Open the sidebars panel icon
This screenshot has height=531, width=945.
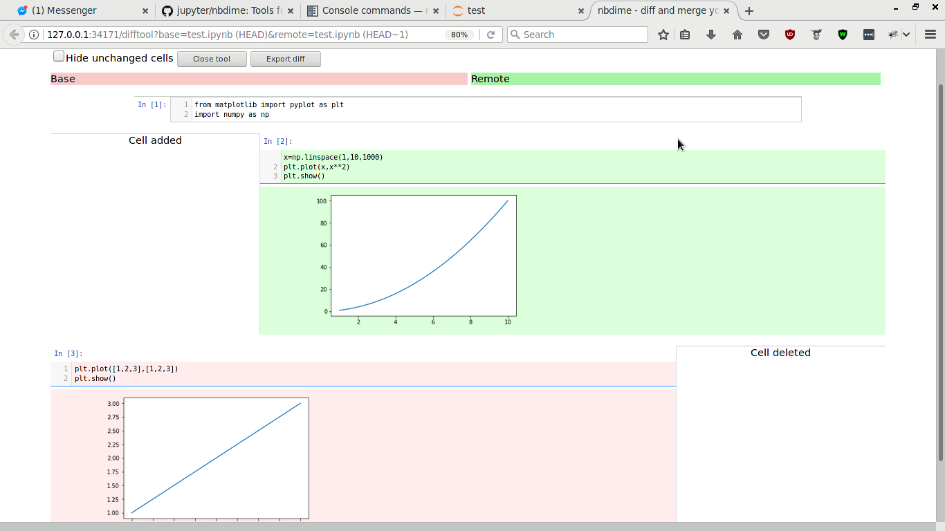[685, 34]
